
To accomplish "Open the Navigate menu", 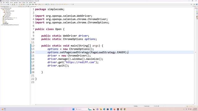I will [16, 2].
